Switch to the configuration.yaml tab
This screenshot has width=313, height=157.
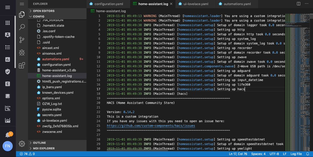click(109, 4)
